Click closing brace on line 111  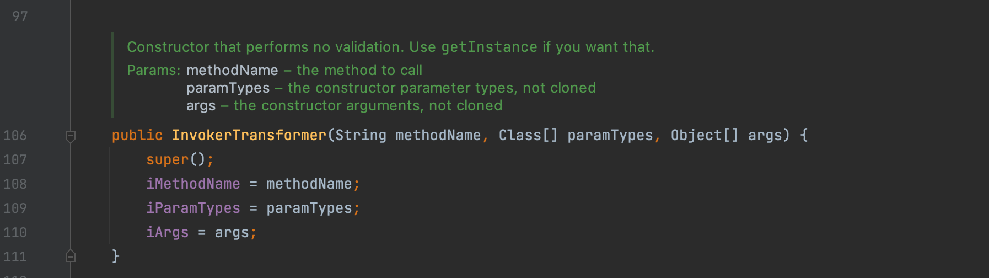click(x=116, y=256)
